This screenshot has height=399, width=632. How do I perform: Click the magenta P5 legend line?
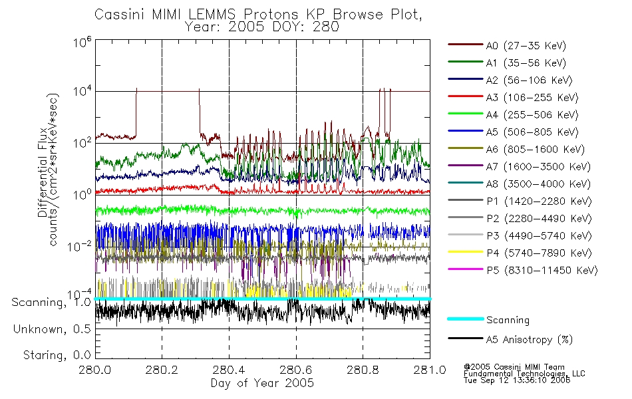point(465,269)
